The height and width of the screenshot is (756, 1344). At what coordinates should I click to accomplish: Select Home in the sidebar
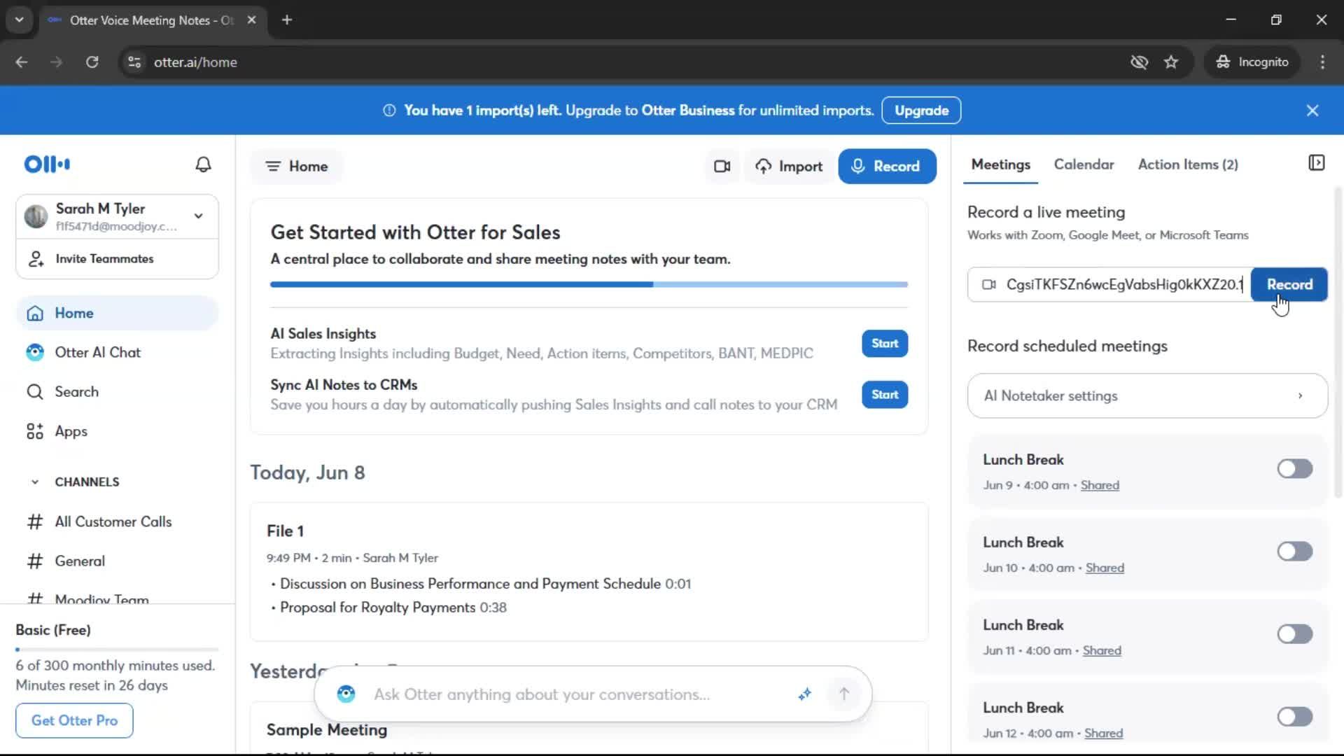point(117,314)
